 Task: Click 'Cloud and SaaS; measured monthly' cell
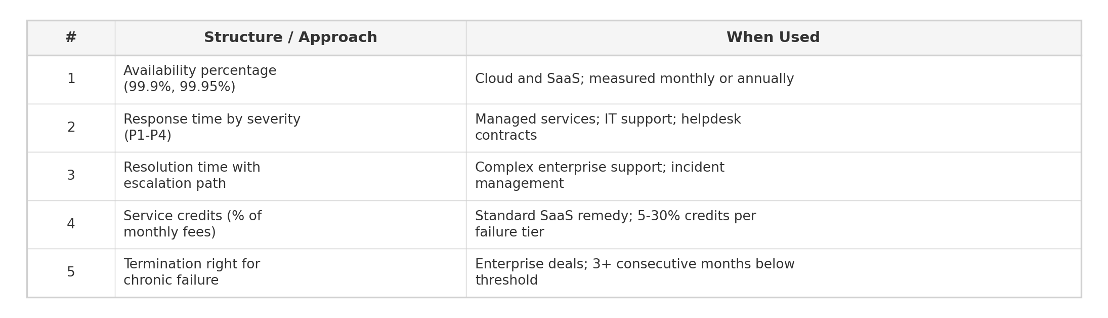634,79
